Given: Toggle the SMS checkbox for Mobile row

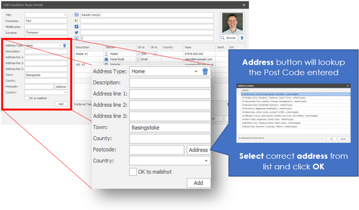Looking at the screenshot, I should click(x=139, y=53).
